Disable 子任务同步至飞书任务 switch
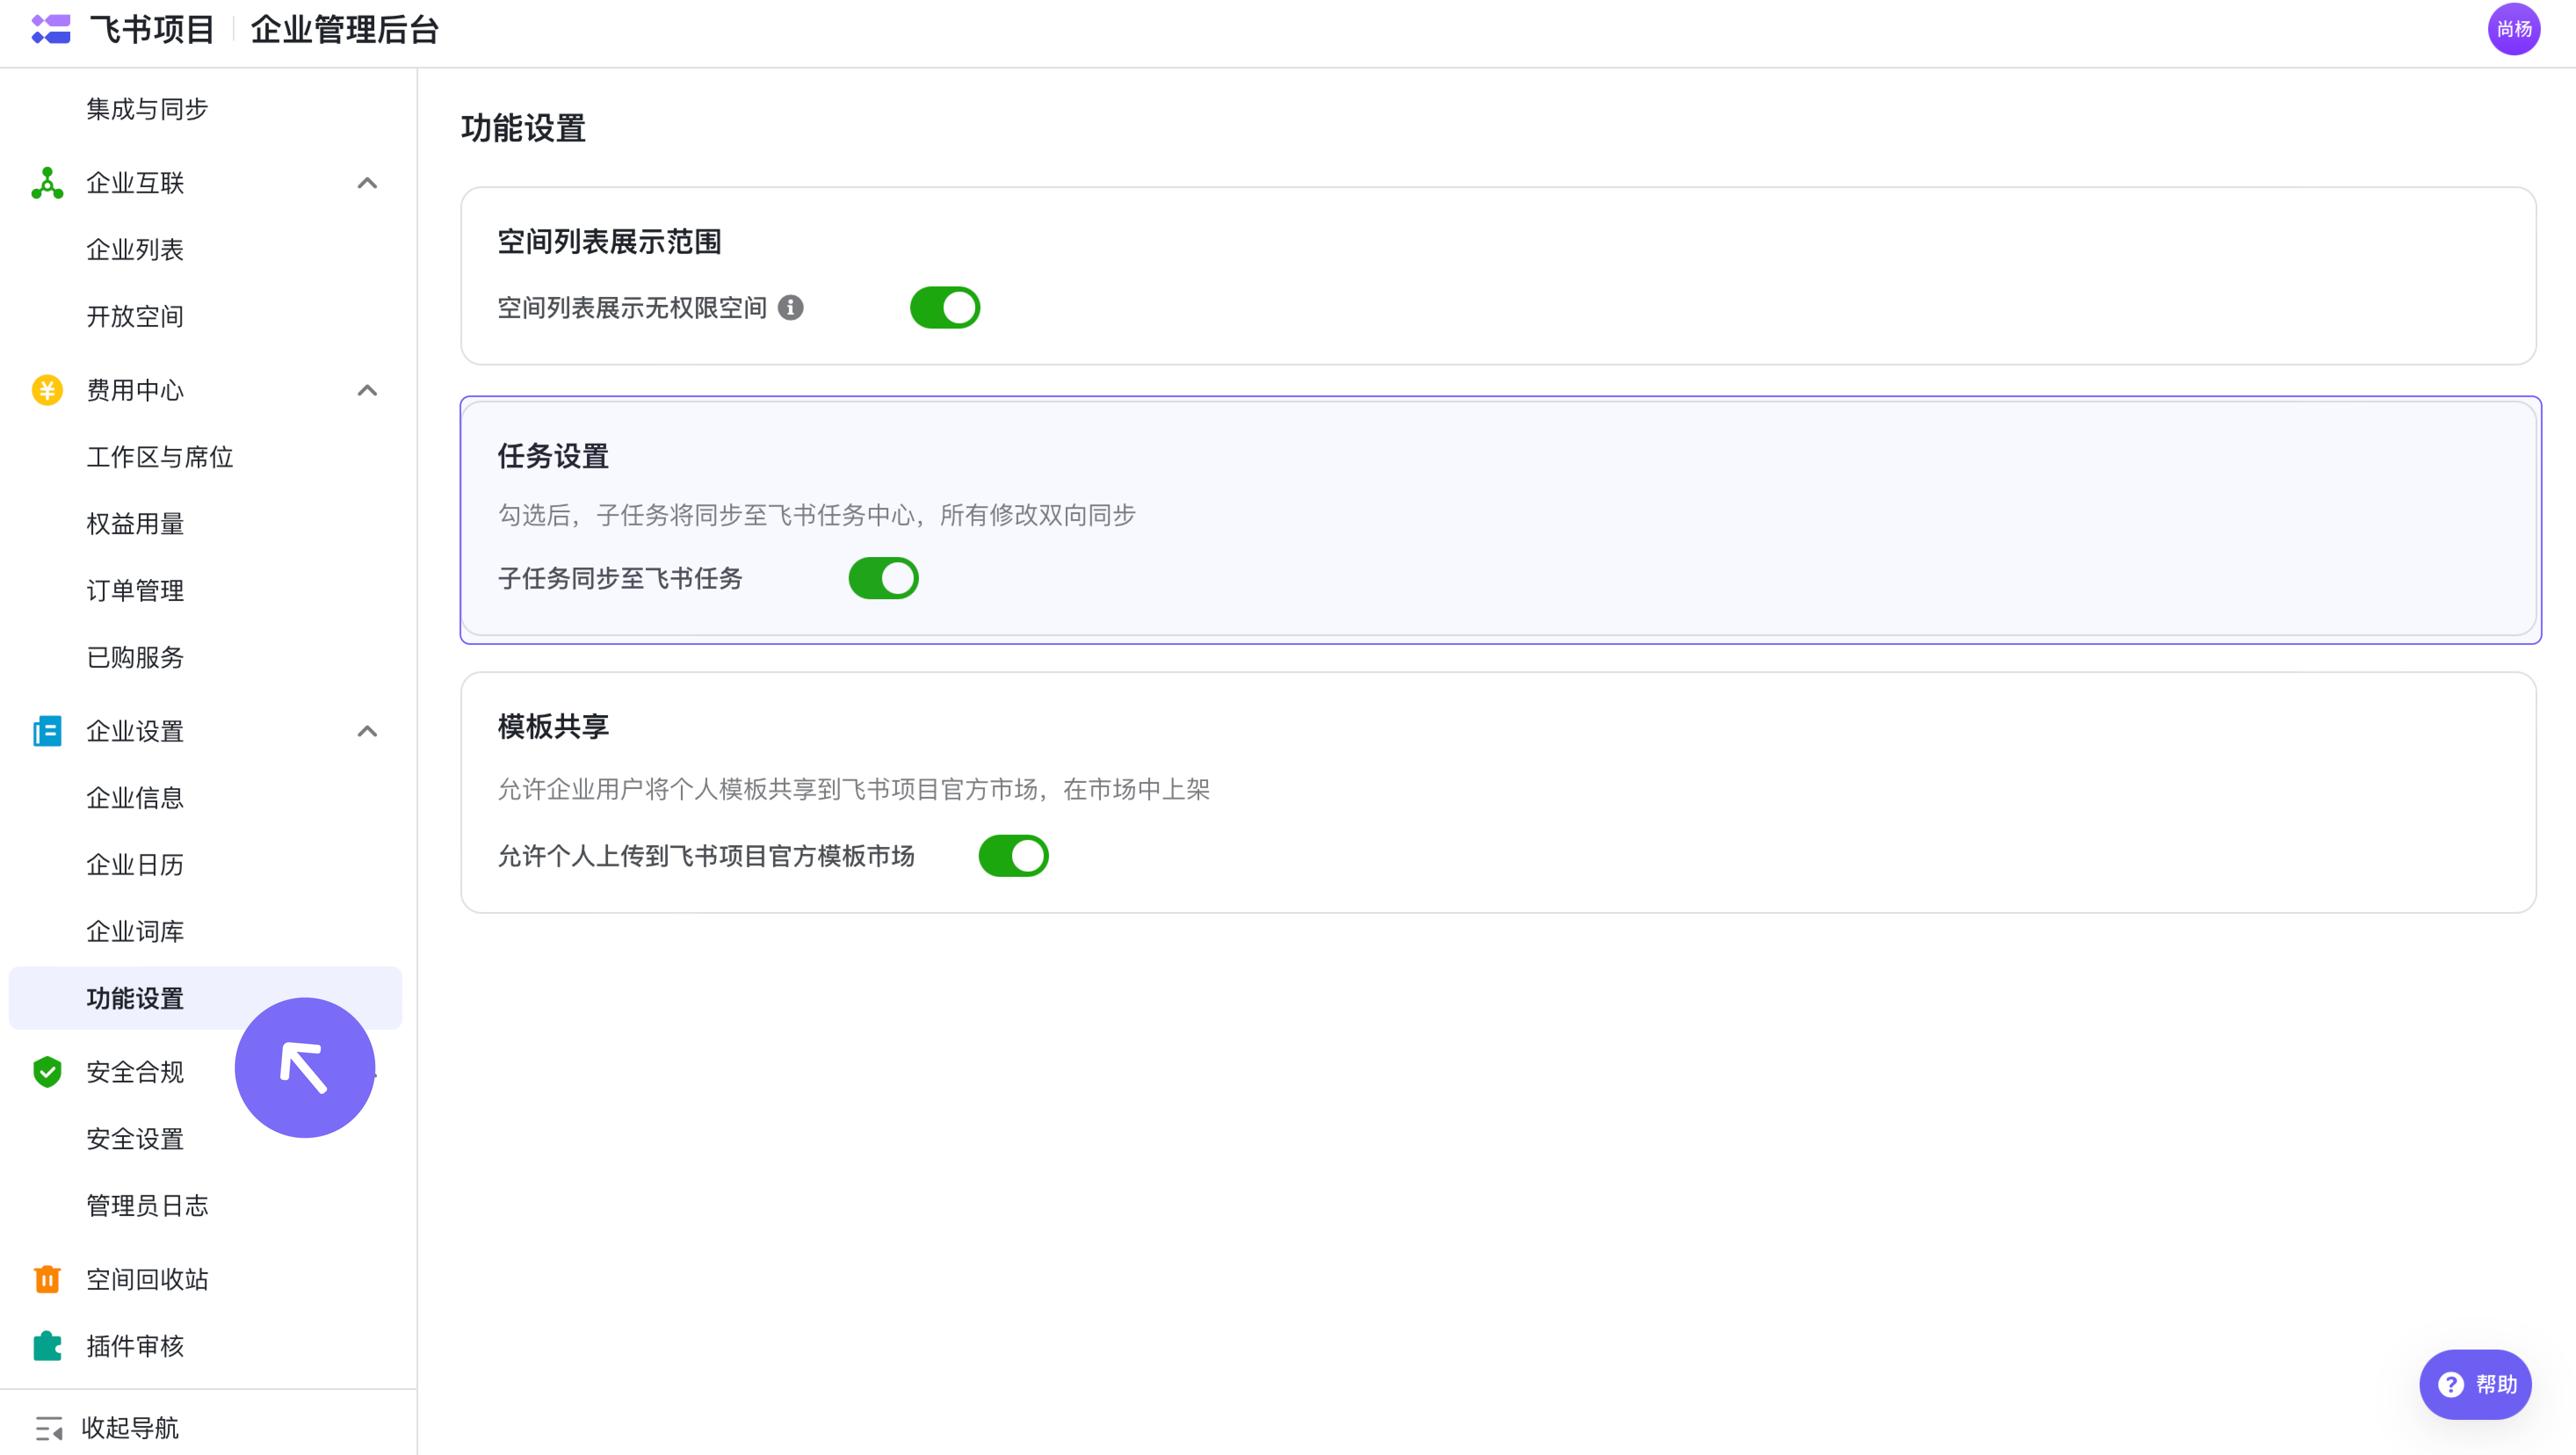 pyautogui.click(x=884, y=578)
